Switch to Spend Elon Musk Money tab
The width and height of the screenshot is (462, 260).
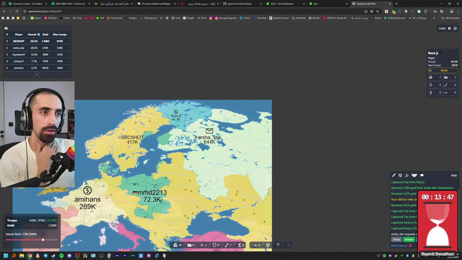pyautogui.click(x=242, y=4)
